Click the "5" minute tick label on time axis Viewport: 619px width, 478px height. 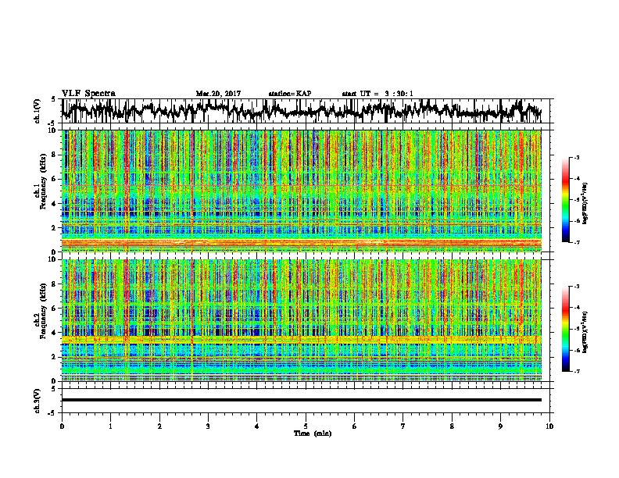click(x=306, y=426)
